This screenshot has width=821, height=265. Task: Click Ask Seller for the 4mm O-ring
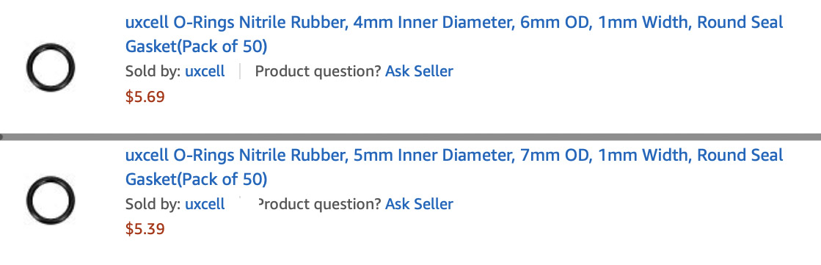(419, 71)
